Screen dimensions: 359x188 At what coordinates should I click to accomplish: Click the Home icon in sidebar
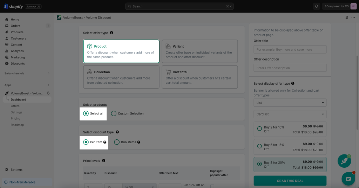[x=7, y=20]
